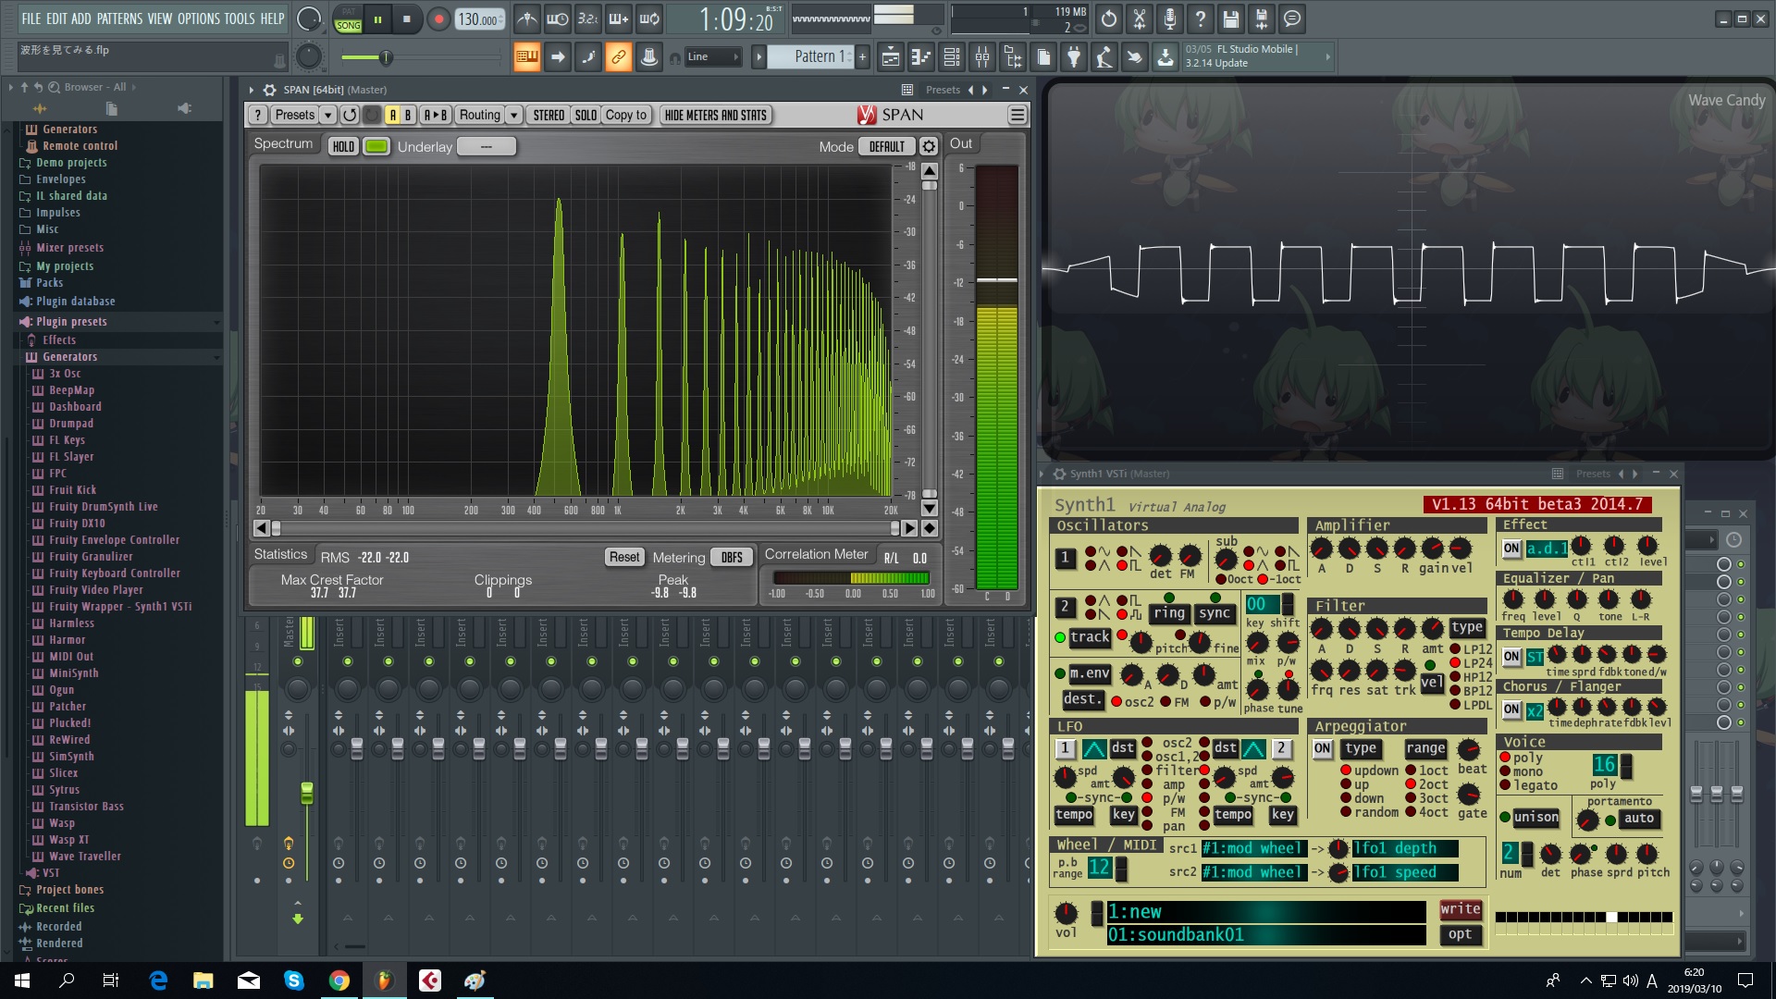
Task: Click the record button
Action: [438, 18]
